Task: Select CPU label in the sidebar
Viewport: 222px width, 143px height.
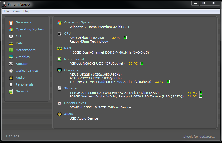Action: pyautogui.click(x=19, y=36)
